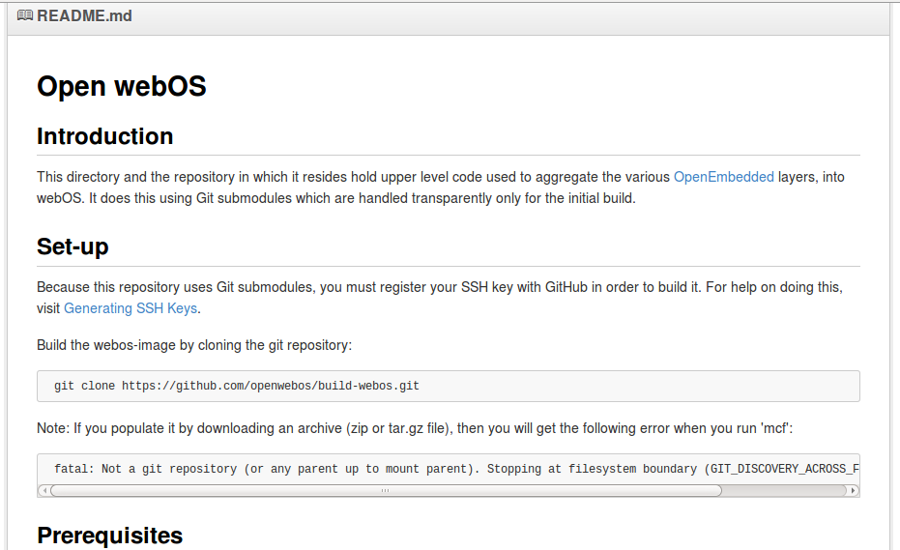Click the horizontal scrollbar thumb under the error code
This screenshot has width=900, height=550.
point(386,491)
